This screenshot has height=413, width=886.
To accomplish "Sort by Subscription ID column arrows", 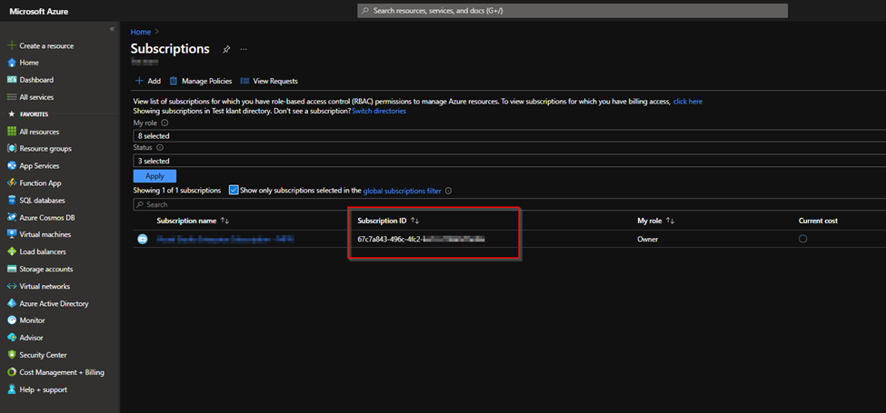I will 414,221.
